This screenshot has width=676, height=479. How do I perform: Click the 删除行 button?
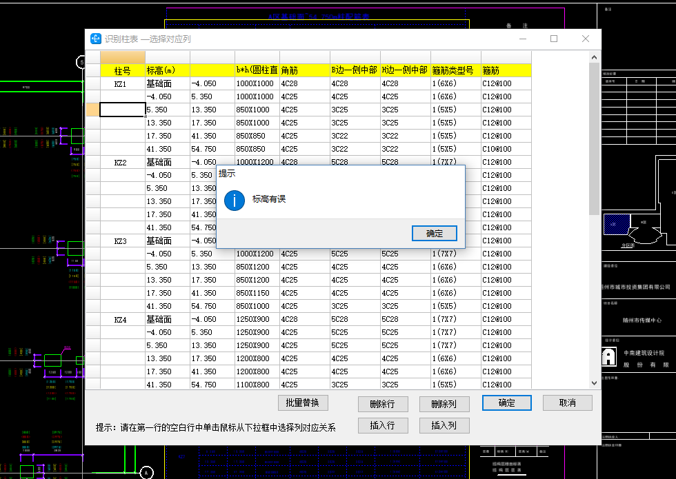point(383,404)
